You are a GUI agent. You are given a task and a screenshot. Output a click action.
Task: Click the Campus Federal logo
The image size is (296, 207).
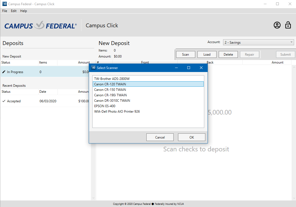(x=41, y=25)
